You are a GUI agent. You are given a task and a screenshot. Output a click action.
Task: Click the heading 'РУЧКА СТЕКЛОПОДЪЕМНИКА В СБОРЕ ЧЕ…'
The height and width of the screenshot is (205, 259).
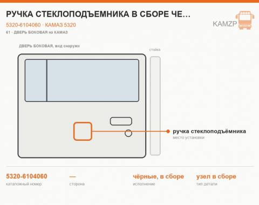[98, 14]
